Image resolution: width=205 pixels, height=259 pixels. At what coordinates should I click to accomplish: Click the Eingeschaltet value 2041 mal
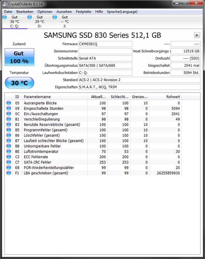(x=186, y=65)
